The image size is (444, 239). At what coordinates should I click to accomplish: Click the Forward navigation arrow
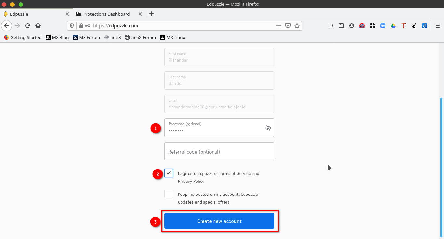point(17,26)
